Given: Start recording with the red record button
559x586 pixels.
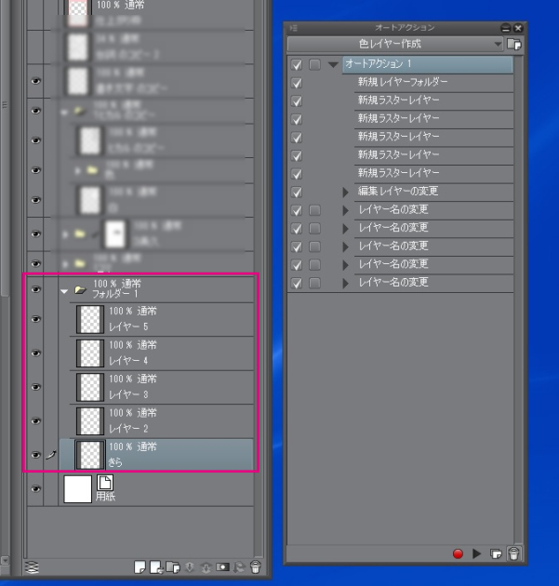Looking at the screenshot, I should pyautogui.click(x=458, y=553).
